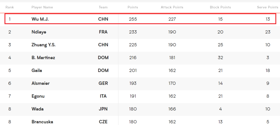Select ITA team code in Egonu row
This screenshot has height=125, width=280.
click(103, 96)
